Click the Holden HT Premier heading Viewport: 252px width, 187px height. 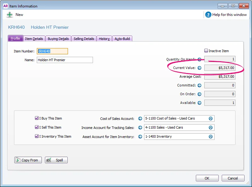tap(50, 27)
